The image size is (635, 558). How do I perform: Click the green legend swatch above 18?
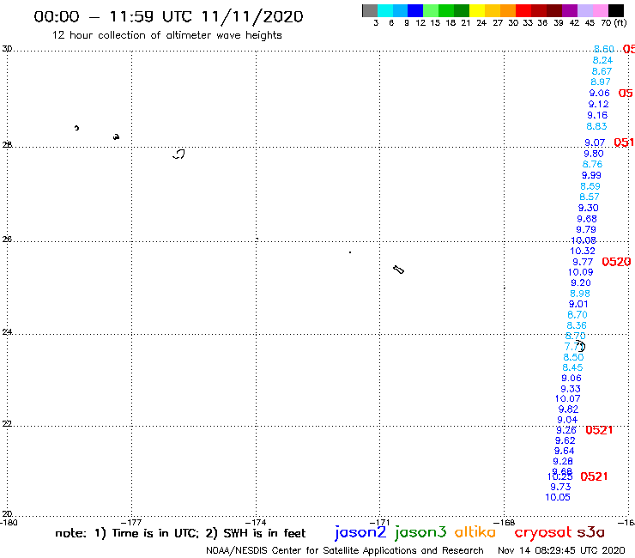(x=446, y=10)
